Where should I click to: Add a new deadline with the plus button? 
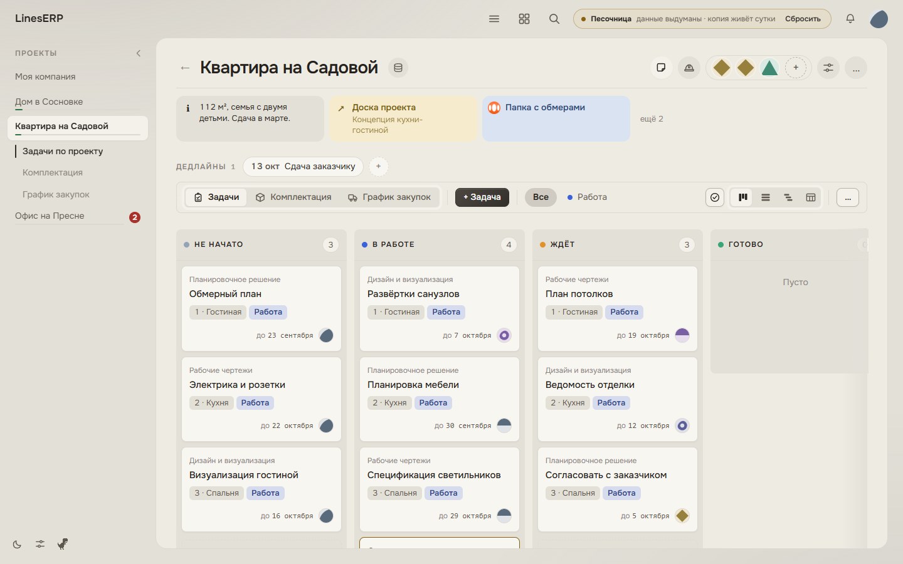coord(378,167)
